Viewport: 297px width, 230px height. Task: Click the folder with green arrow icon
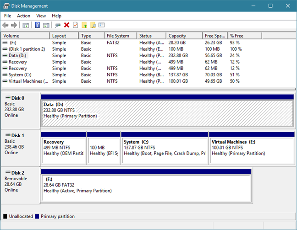tap(84, 25)
